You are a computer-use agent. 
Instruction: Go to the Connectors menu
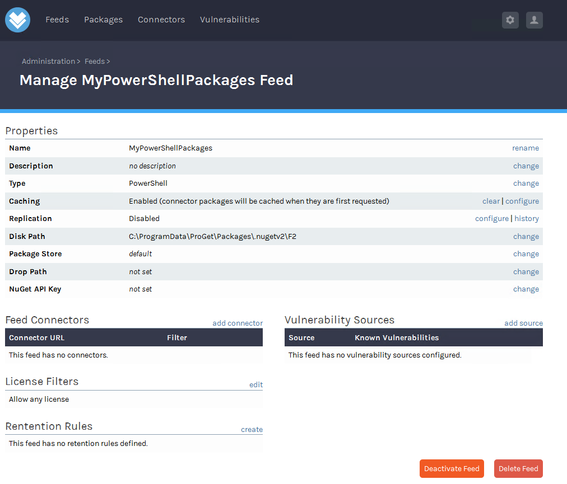(x=161, y=20)
